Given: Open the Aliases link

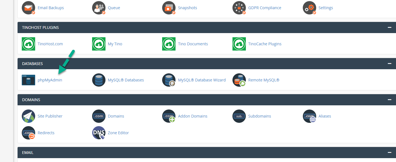Looking at the screenshot, I should pos(325,116).
